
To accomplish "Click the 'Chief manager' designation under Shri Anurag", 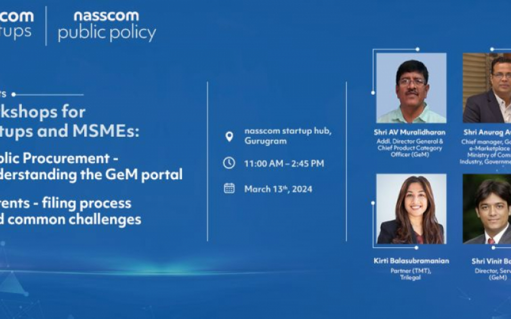I will coord(485,152).
